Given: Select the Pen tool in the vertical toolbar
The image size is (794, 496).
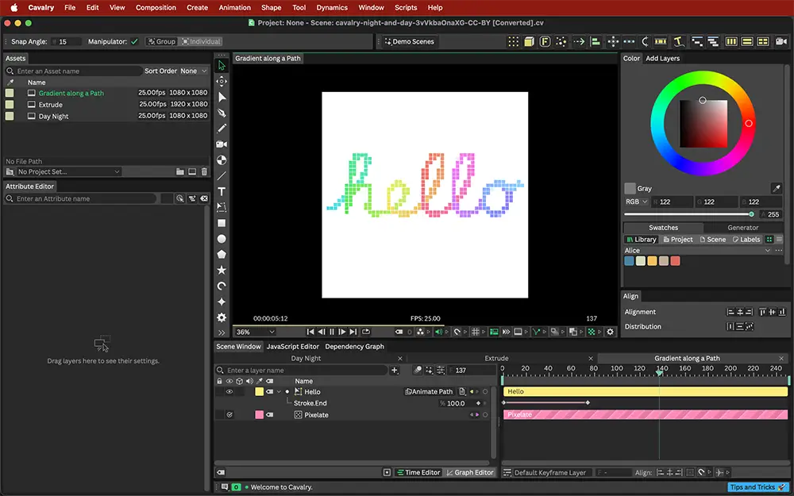Looking at the screenshot, I should (x=222, y=113).
